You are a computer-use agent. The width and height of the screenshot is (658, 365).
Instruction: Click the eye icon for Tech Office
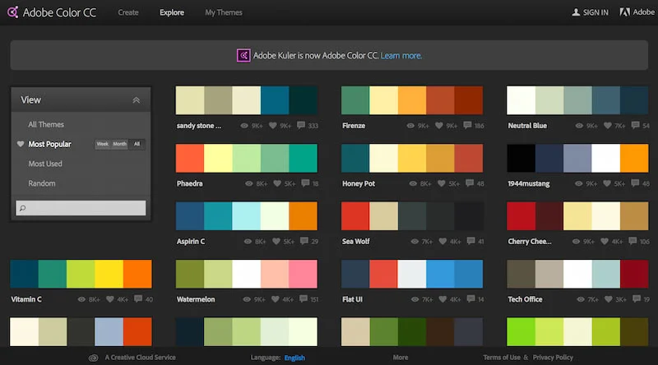coord(581,299)
